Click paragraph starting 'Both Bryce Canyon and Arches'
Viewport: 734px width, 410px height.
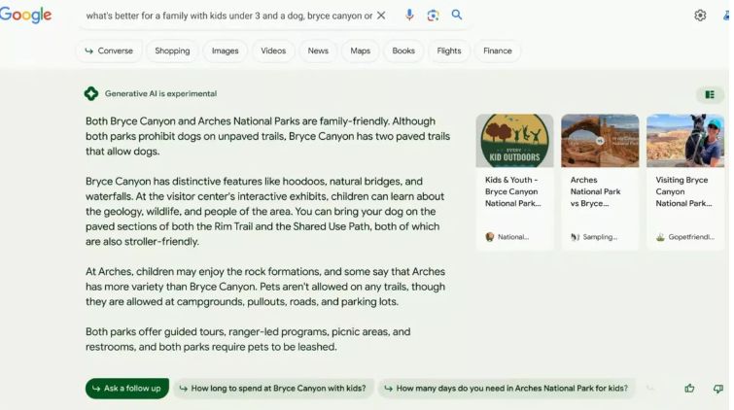pyautogui.click(x=267, y=136)
